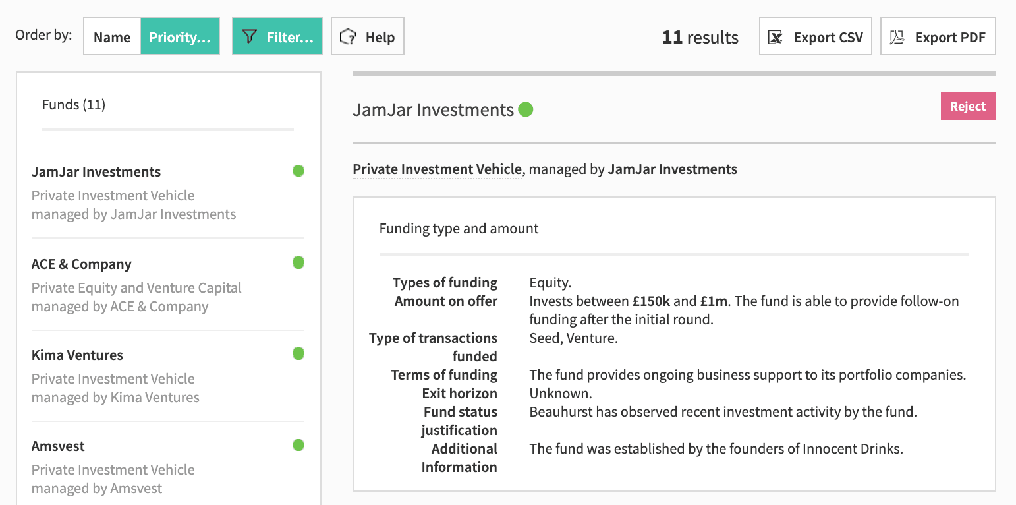The height and width of the screenshot is (505, 1016).
Task: Order results by Priority
Action: click(180, 37)
